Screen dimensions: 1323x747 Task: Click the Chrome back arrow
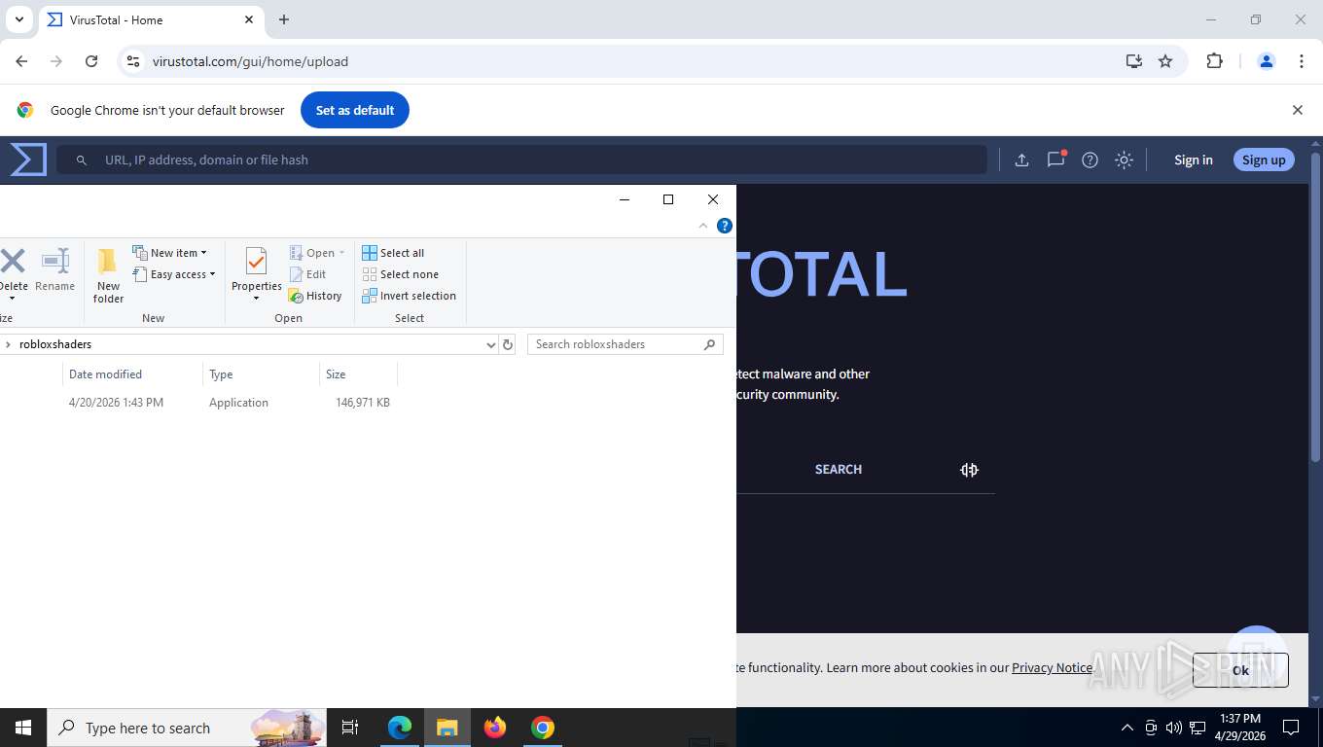[21, 61]
